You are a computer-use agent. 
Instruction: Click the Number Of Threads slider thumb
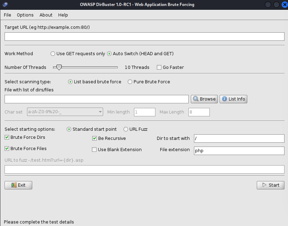click(59, 67)
